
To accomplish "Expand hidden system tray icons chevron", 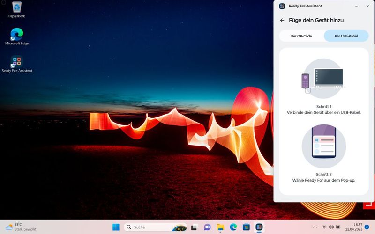I will point(315,227).
